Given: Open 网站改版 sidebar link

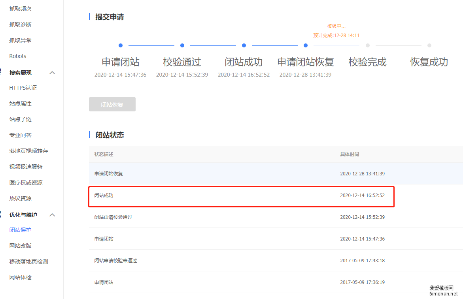Looking at the screenshot, I should click(20, 246).
